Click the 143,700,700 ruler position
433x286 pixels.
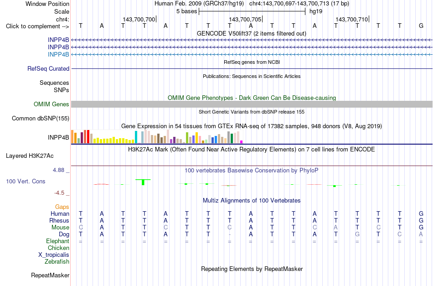(139, 19)
